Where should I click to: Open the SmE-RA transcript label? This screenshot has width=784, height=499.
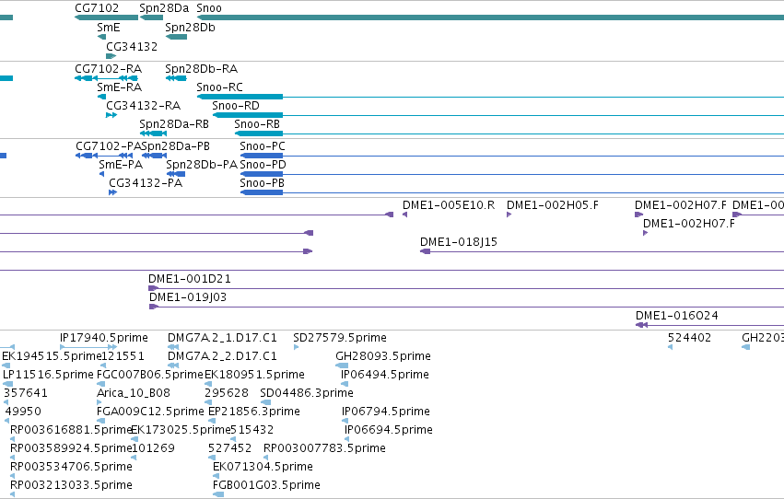point(120,87)
